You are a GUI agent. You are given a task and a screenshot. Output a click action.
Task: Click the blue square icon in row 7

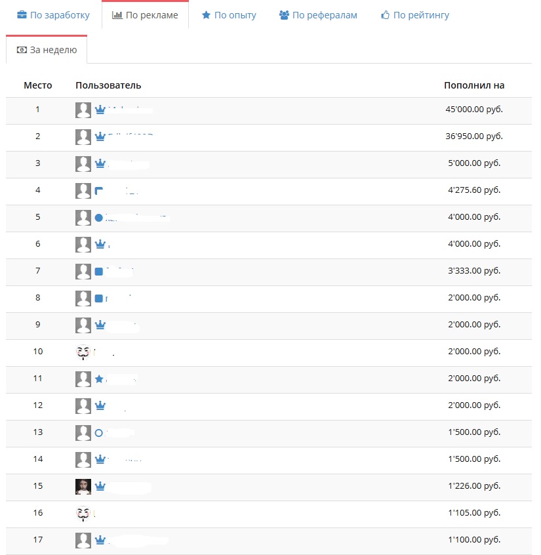[99, 272]
